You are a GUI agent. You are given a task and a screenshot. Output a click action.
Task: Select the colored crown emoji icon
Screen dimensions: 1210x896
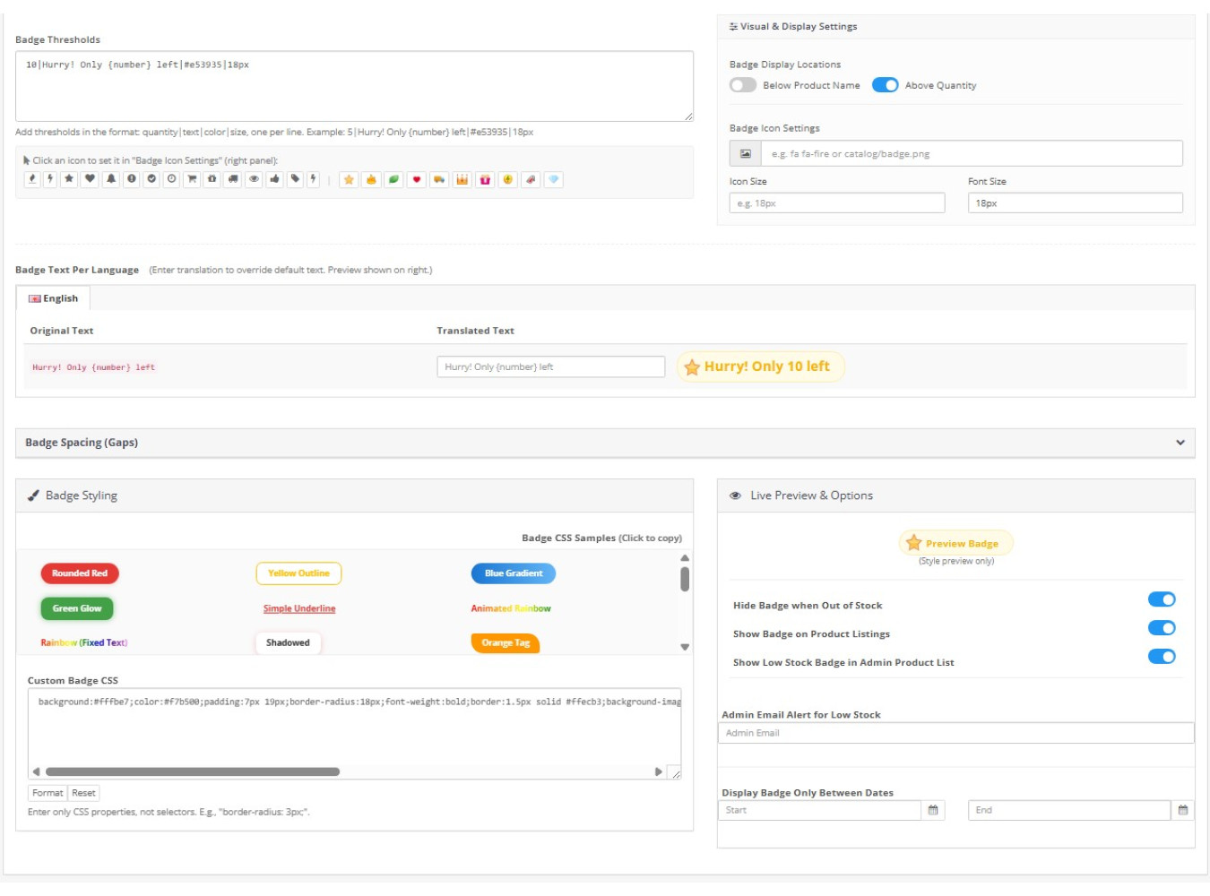pyautogui.click(x=462, y=180)
